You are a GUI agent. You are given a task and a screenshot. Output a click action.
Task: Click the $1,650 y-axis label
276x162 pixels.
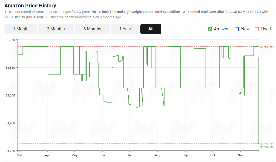coord(11,95)
